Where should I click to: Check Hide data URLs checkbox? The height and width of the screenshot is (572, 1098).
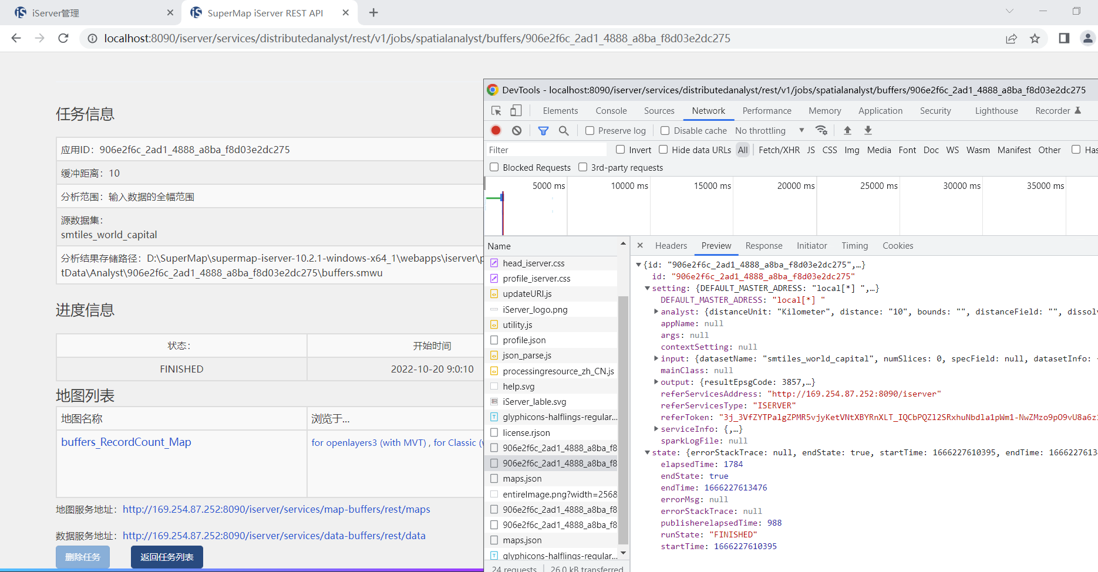(x=663, y=150)
